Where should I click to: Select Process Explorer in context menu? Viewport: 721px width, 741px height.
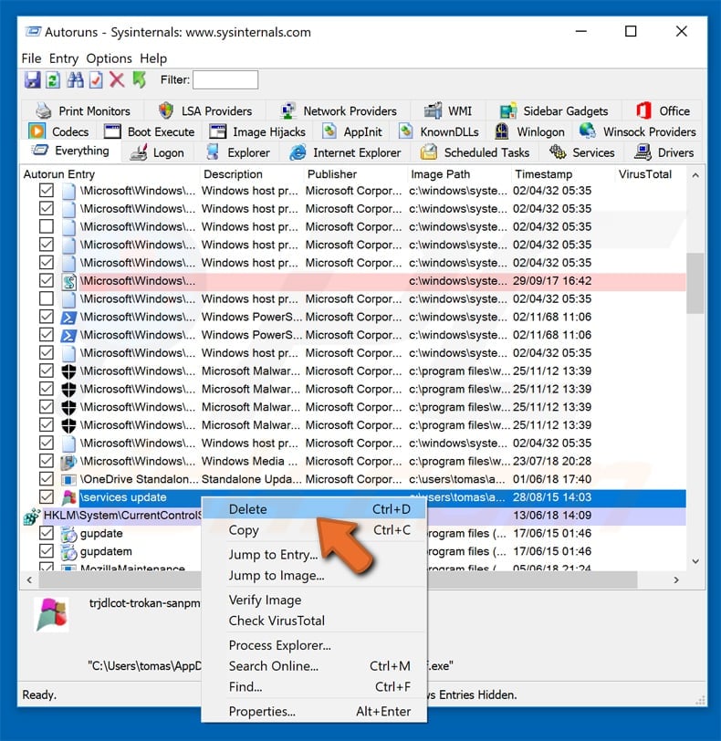click(x=314, y=645)
